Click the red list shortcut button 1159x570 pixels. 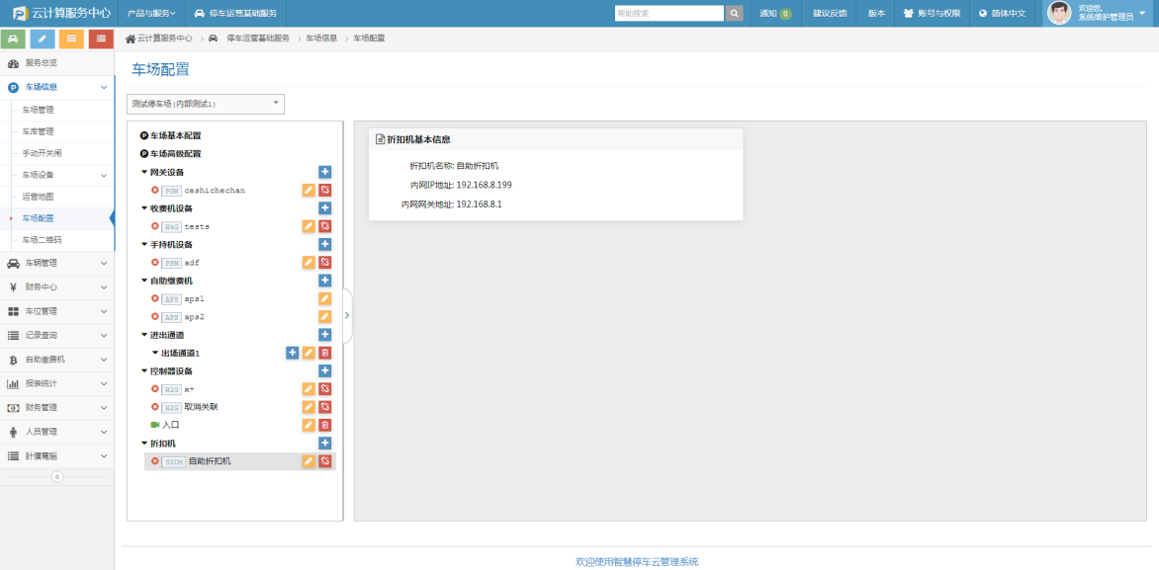coord(100,39)
